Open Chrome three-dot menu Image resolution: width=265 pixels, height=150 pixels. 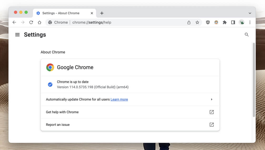[x=250, y=22]
